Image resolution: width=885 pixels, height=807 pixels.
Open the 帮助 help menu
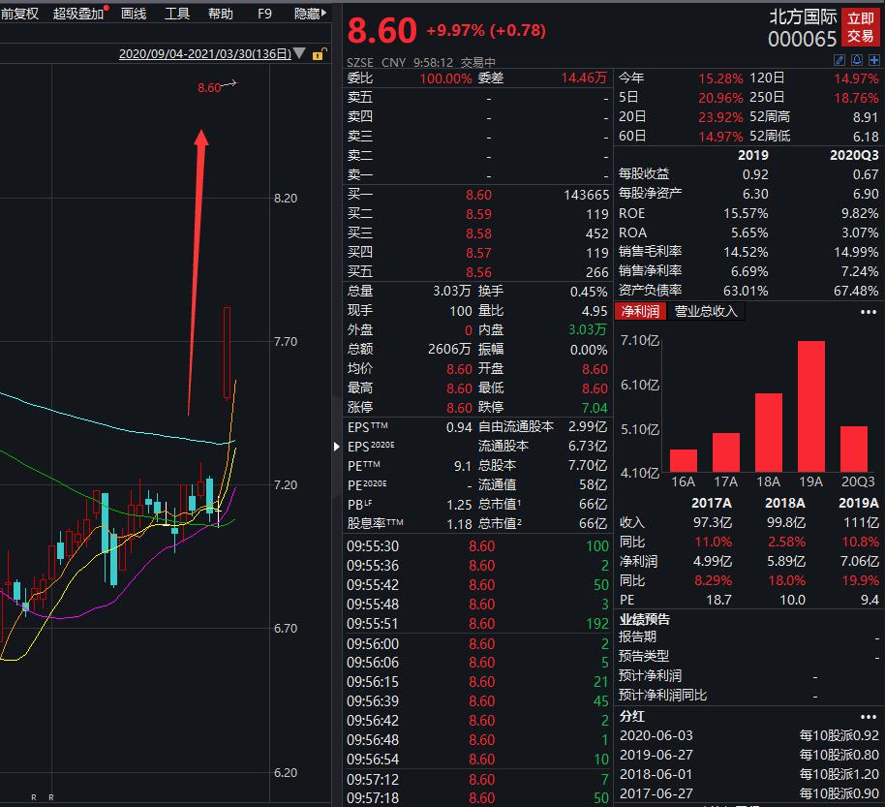click(220, 14)
